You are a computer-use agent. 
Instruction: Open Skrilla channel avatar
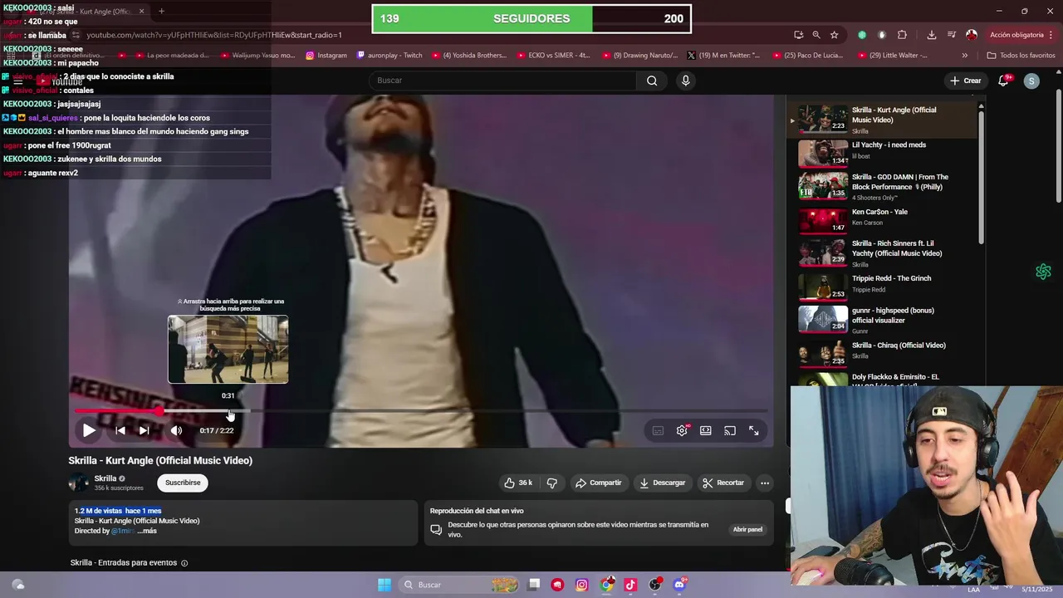pos(78,483)
